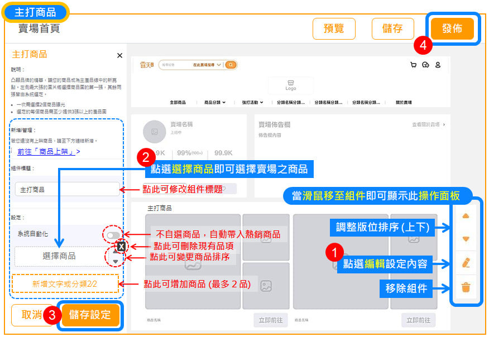
Task: Click the shopping cart icon
Action: pyautogui.click(x=413, y=65)
